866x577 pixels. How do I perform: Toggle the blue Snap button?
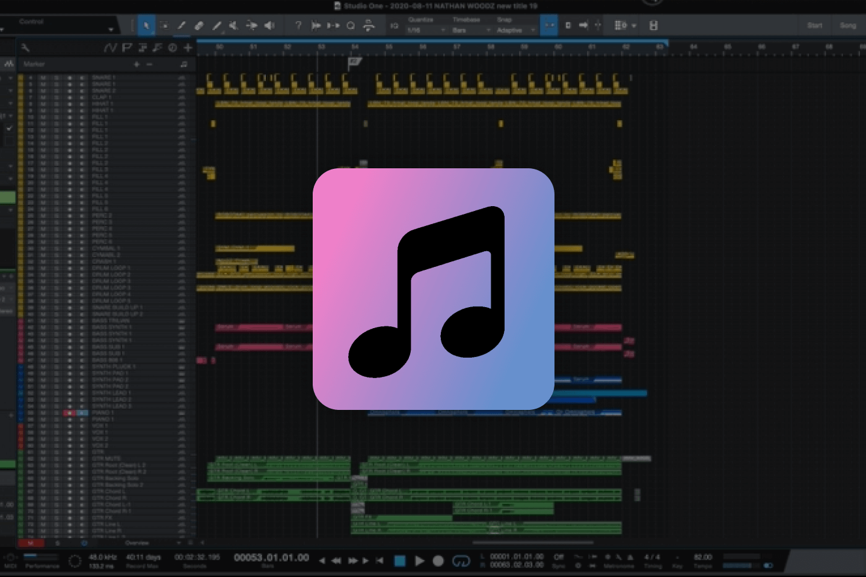[x=548, y=25]
